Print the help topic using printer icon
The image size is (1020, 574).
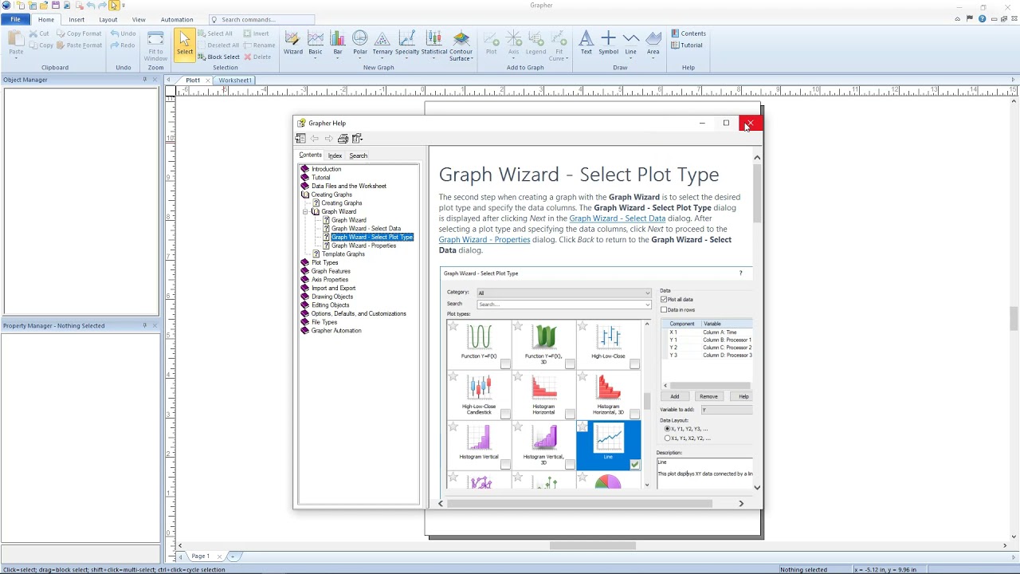(343, 139)
